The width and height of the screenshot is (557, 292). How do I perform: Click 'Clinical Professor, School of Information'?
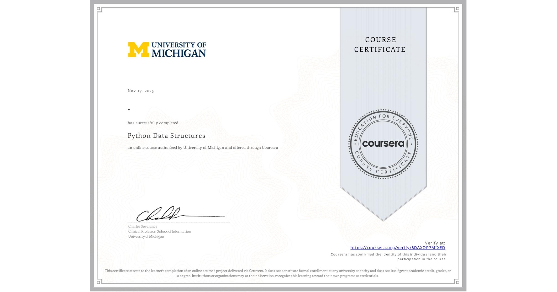coord(159,232)
